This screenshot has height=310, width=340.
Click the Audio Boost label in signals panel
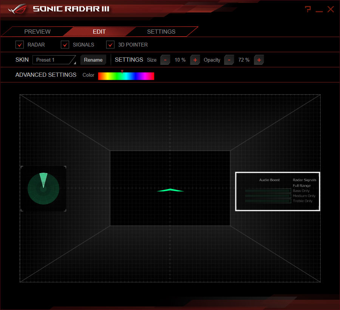(x=269, y=180)
